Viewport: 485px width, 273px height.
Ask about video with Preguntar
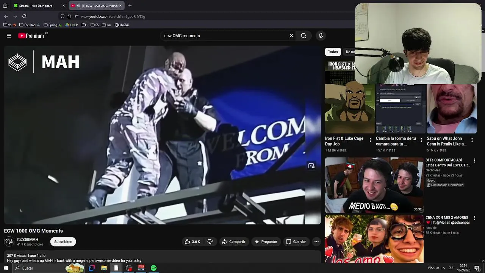[266, 242]
